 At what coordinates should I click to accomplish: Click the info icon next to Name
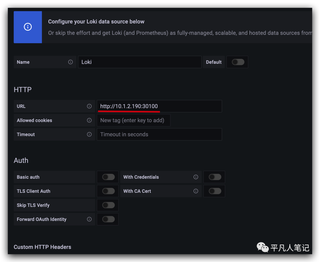(x=71, y=62)
